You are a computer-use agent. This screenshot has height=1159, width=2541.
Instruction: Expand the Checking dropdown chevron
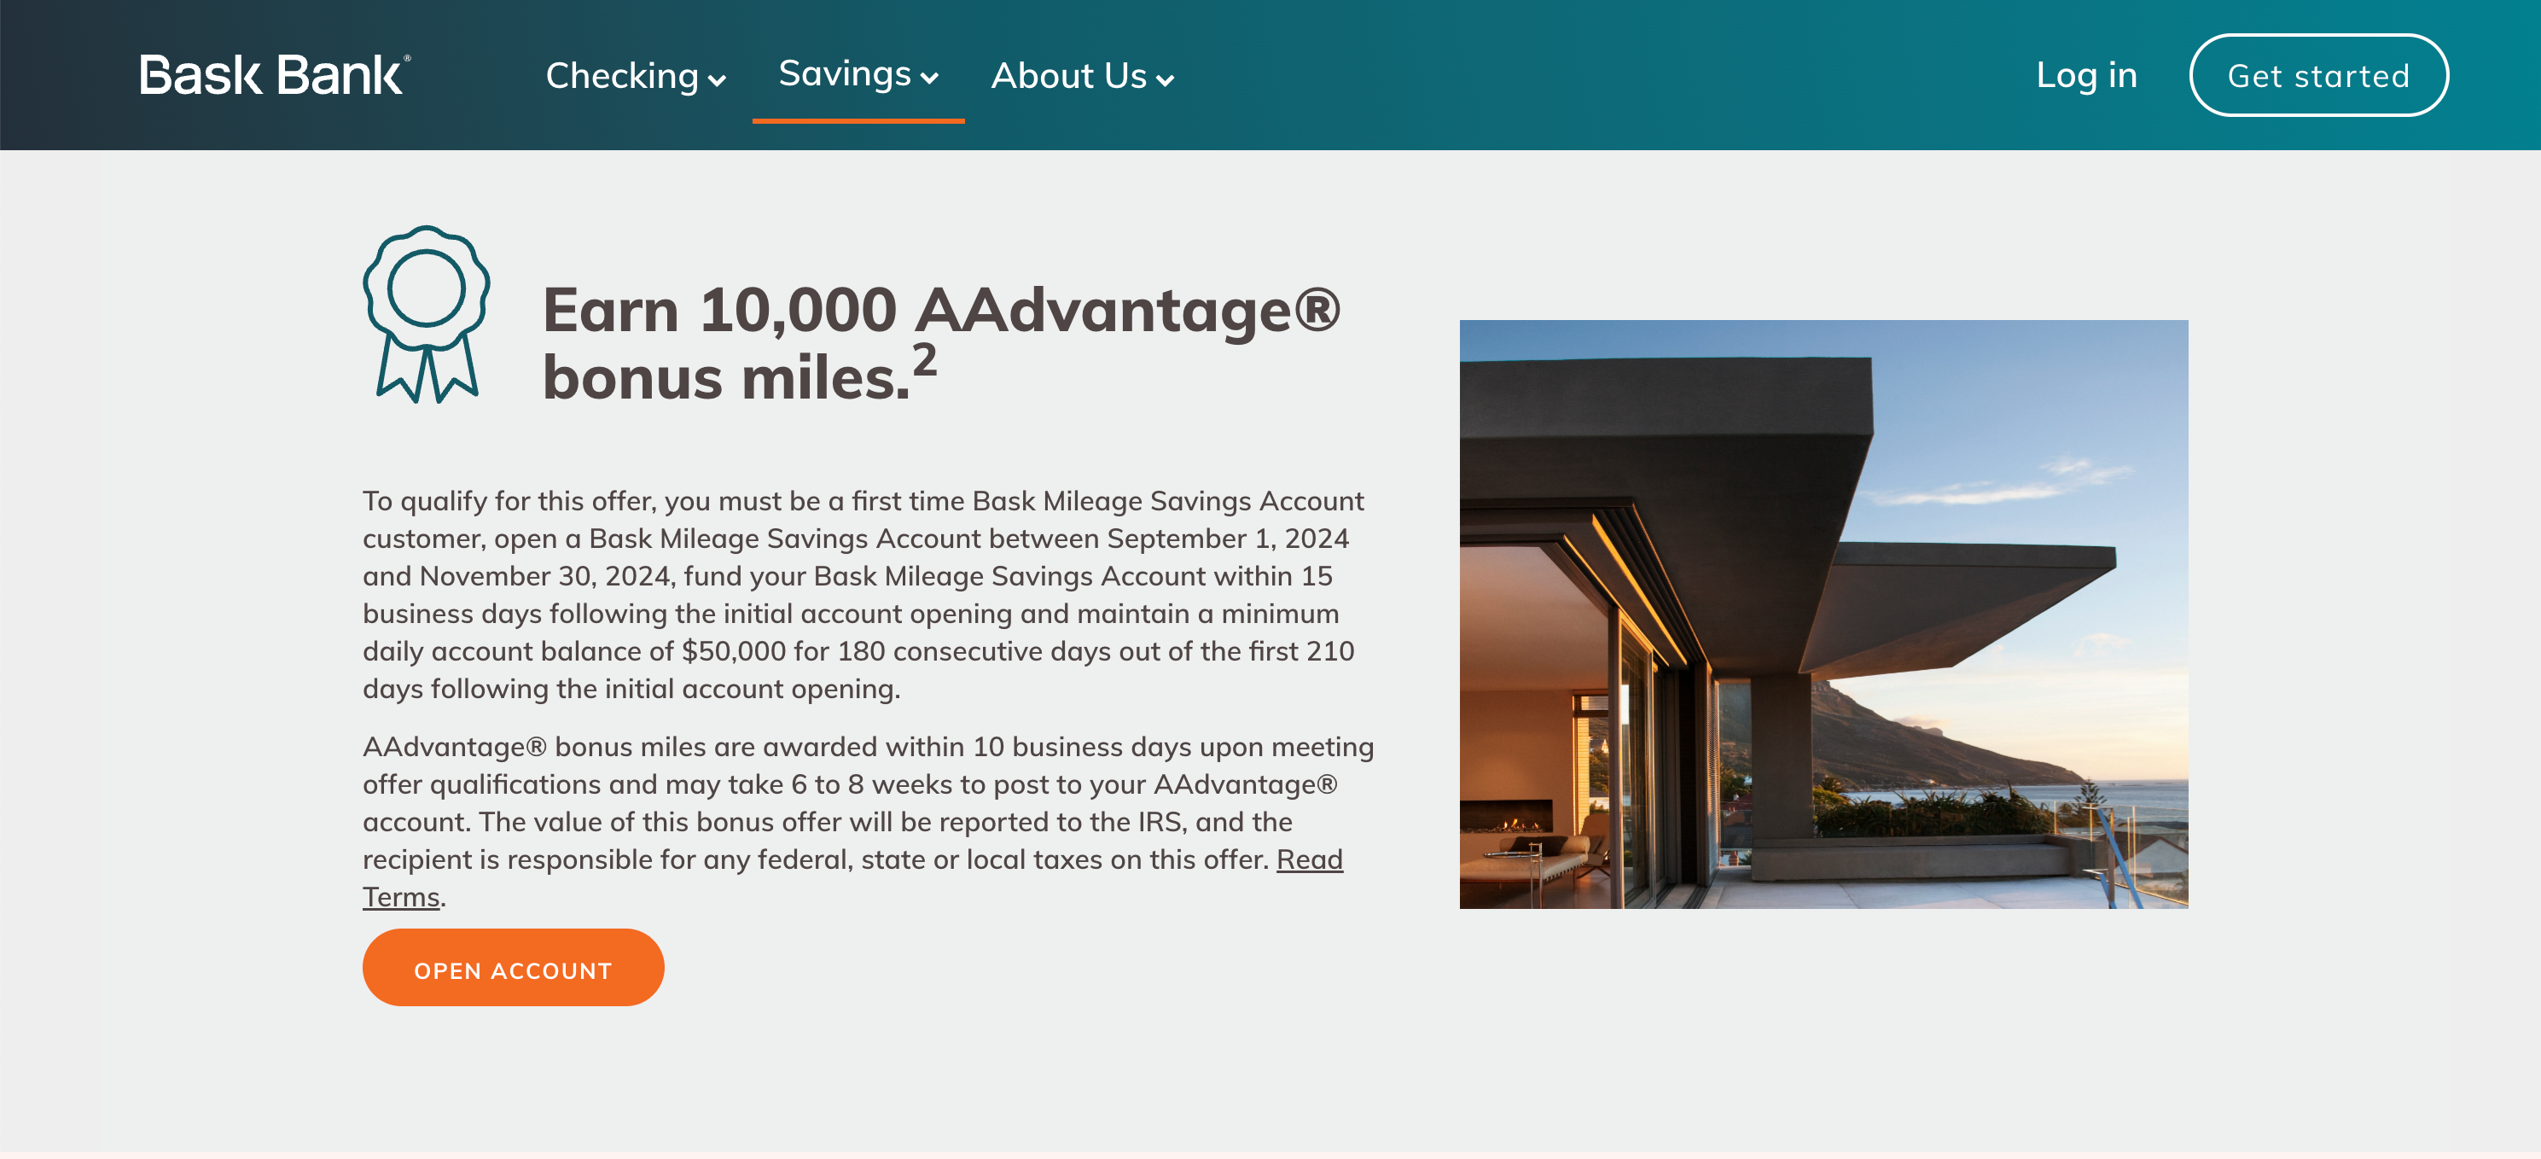pyautogui.click(x=717, y=81)
